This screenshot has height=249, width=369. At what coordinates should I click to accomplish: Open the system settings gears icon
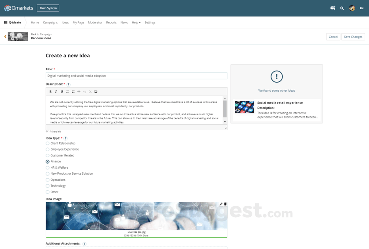click(x=333, y=8)
